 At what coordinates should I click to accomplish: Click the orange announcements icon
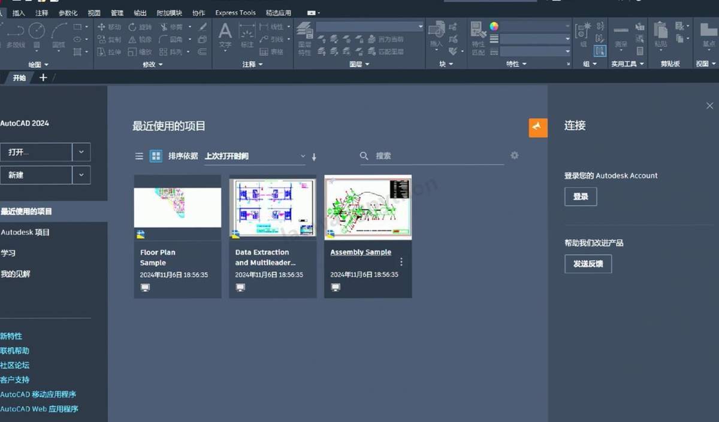(x=538, y=127)
